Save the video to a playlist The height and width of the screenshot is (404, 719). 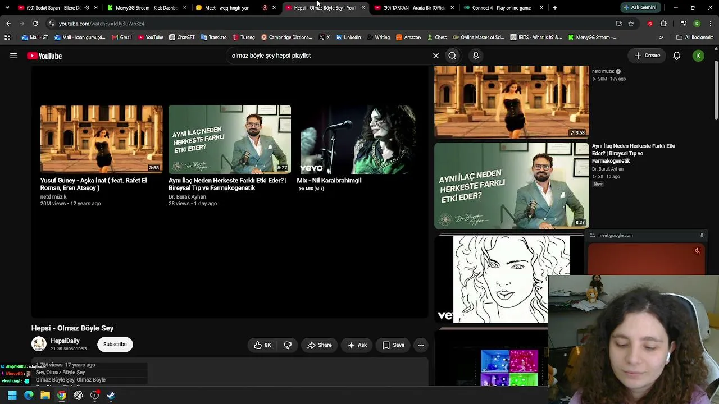click(393, 345)
